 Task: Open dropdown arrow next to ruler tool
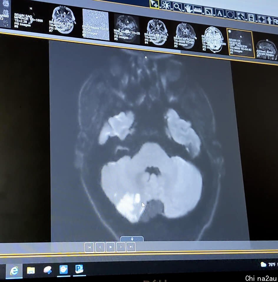click(x=203, y=14)
